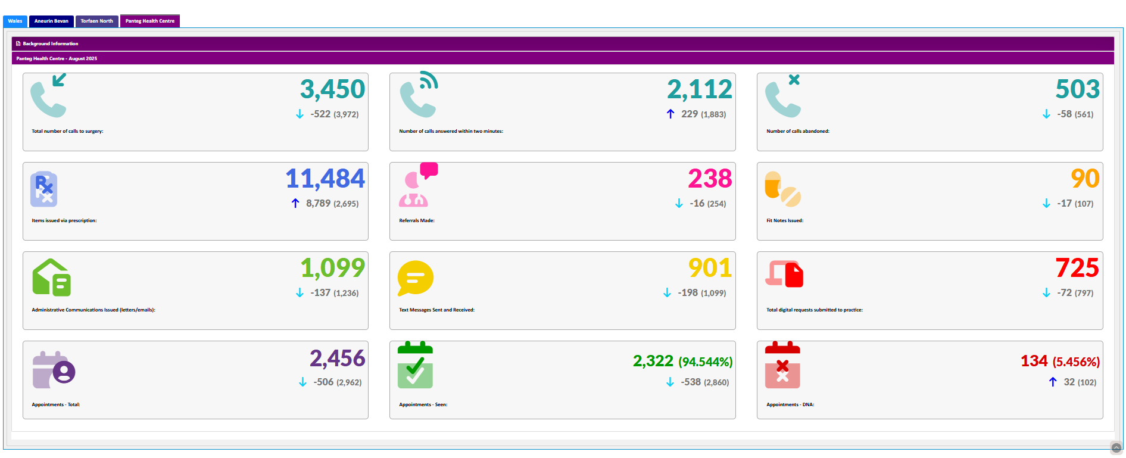Click the scroll-to-top button in corner
Image resolution: width=1126 pixels, height=458 pixels.
coord(1116,448)
